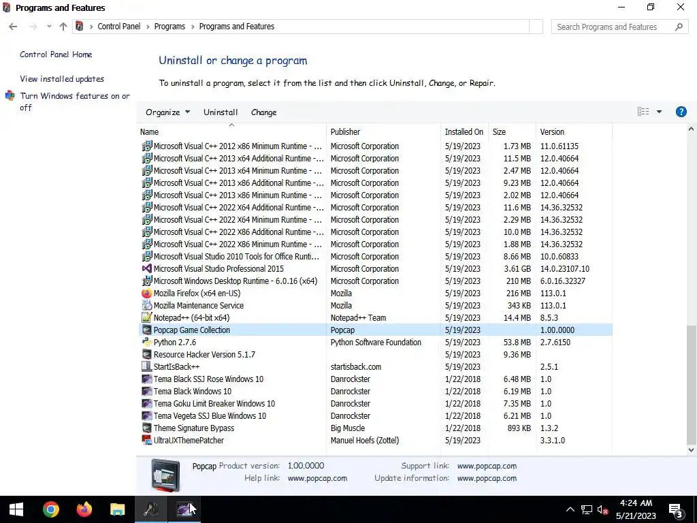697x523 pixels.
Task: Open recent locations dropdown arrow
Action: (49, 27)
